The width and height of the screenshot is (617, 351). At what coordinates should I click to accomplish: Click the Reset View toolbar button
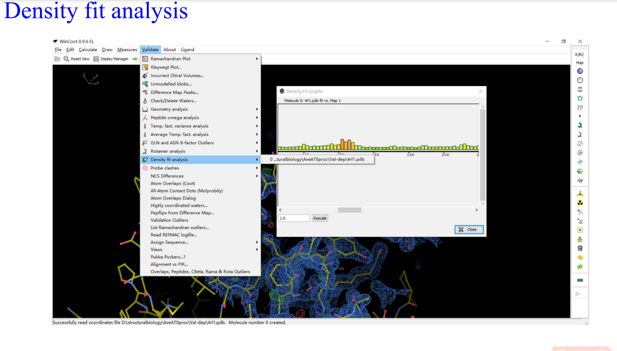click(x=77, y=59)
